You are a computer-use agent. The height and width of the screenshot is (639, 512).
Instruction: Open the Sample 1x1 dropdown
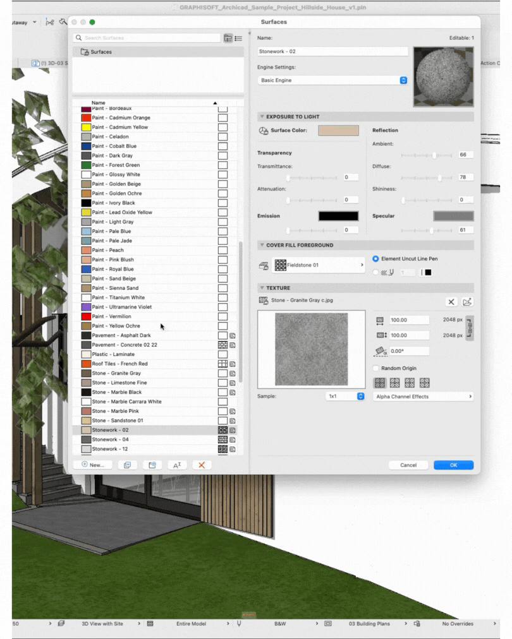click(344, 396)
